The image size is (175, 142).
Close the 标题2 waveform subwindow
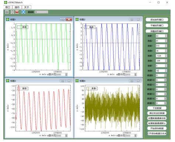coord(138,19)
